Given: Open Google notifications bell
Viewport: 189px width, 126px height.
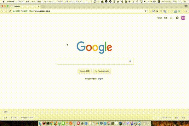Looking at the screenshot, I should pos(177,18).
